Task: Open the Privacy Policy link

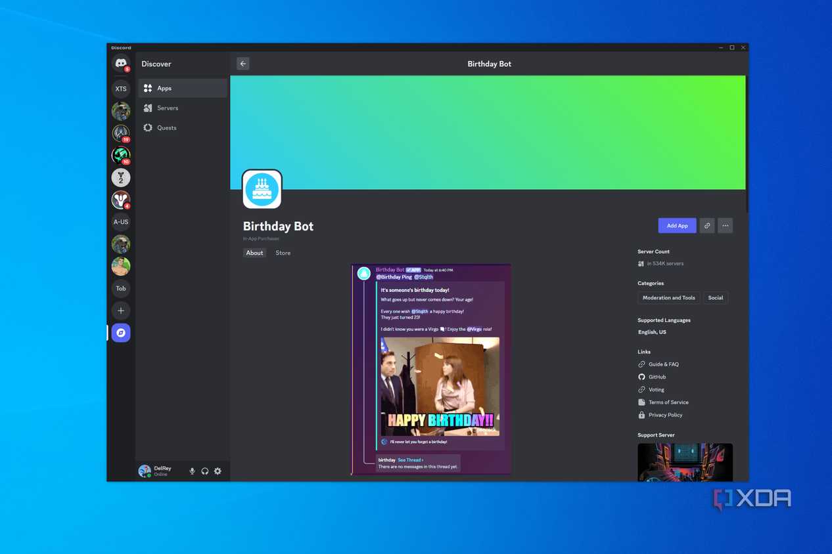Action: tap(660, 415)
